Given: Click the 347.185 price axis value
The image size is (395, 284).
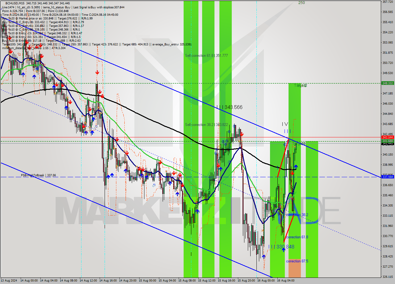Looking at the screenshot, I should pyautogui.click(x=388, y=93).
